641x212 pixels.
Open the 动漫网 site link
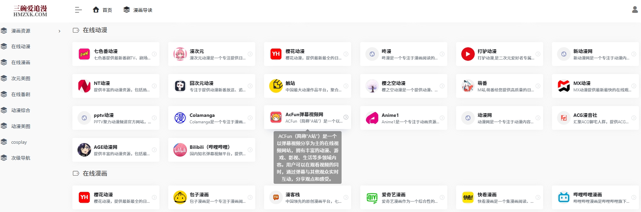485,115
